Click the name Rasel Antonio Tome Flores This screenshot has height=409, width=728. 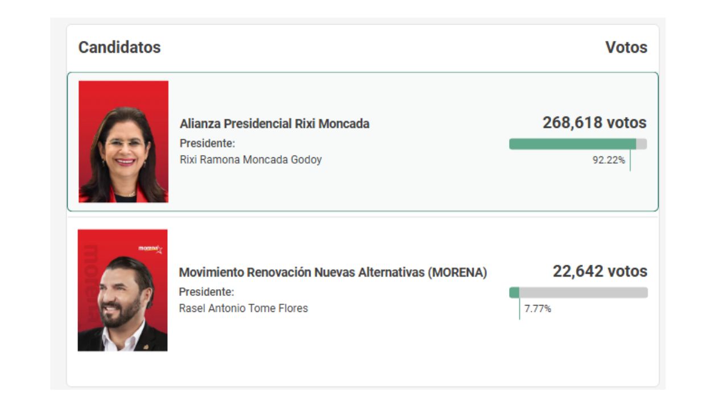tap(243, 308)
